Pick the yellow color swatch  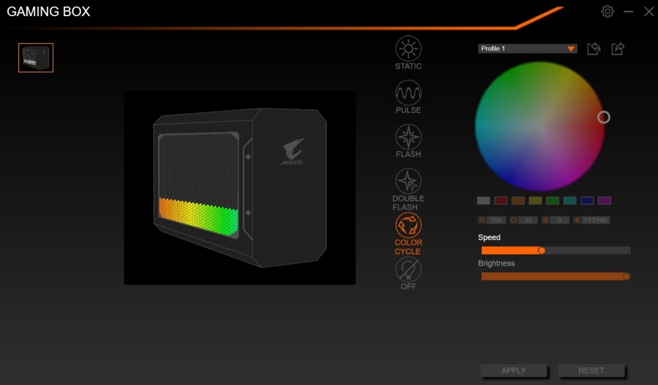(x=535, y=201)
